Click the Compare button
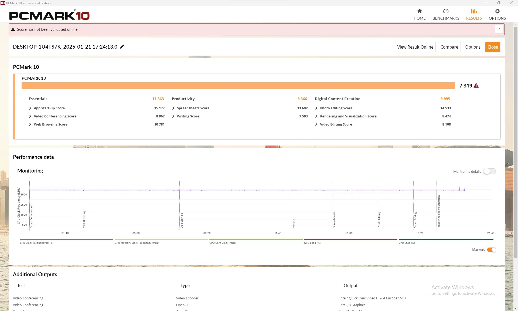The width and height of the screenshot is (518, 311). click(449, 47)
